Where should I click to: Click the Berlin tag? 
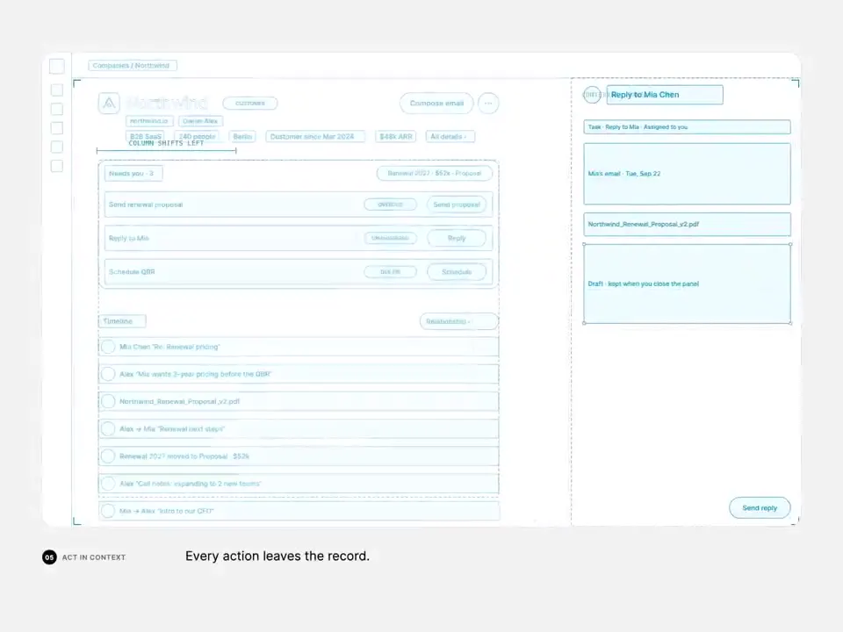click(x=242, y=137)
